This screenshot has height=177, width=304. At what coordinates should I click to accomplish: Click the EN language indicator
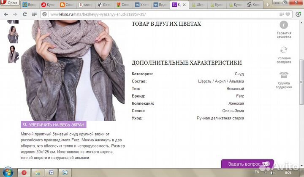[257, 172]
